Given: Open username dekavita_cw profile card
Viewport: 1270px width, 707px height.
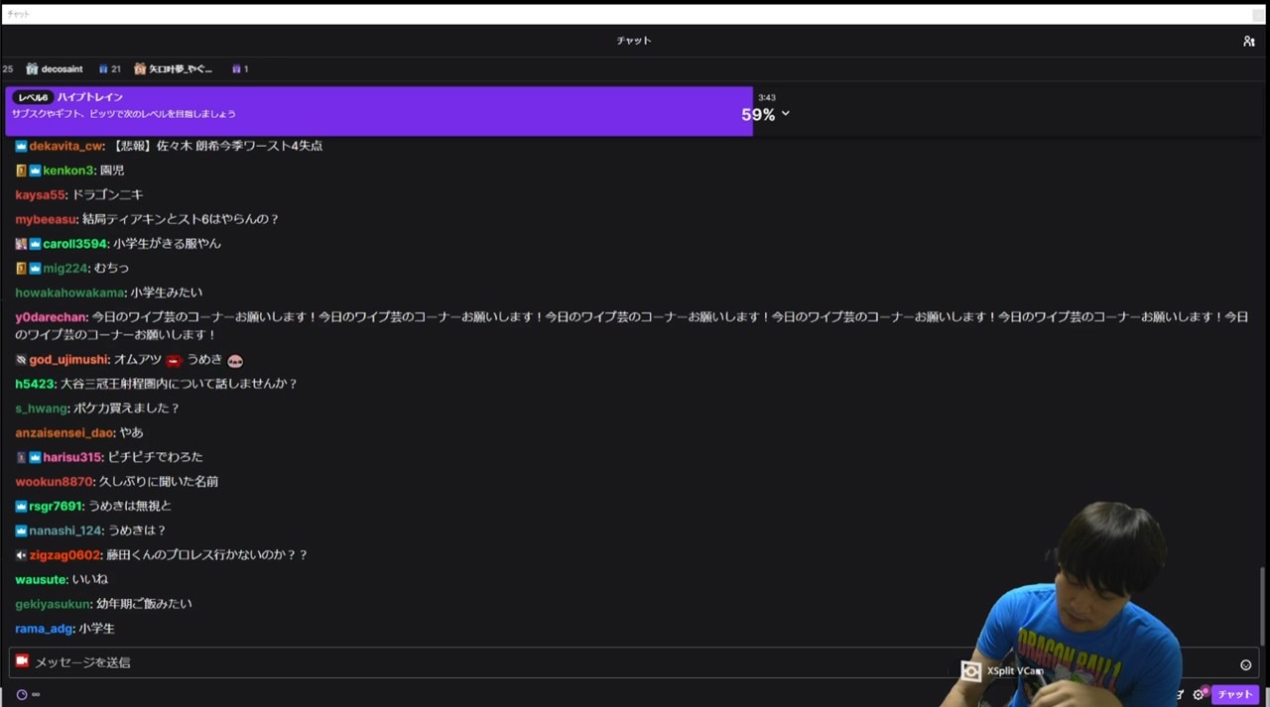Looking at the screenshot, I should (65, 146).
